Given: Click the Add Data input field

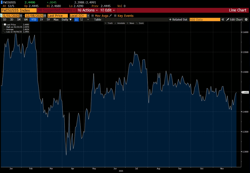Looking at the screenshot, I should tap(205, 20).
